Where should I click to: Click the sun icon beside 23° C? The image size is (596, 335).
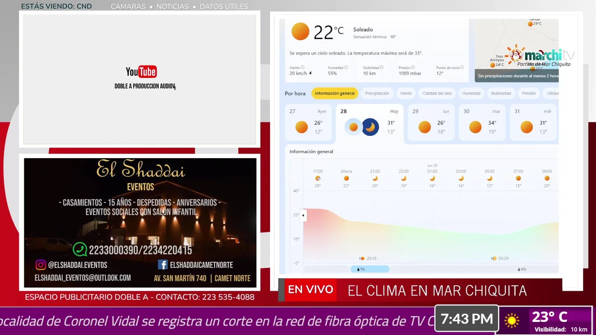coord(512,321)
